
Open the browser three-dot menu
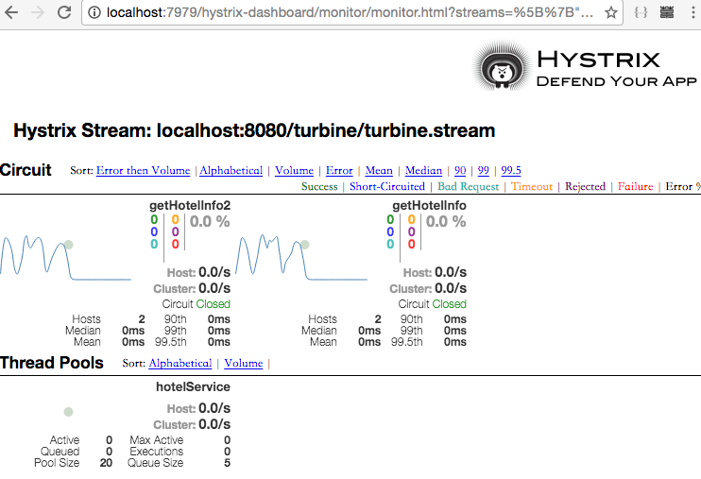692,12
